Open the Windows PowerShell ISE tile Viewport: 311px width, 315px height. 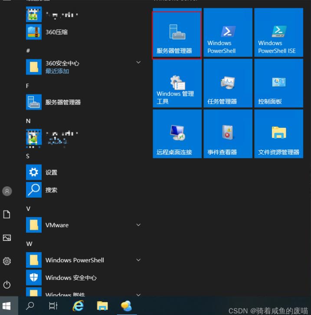pyautogui.click(x=278, y=32)
